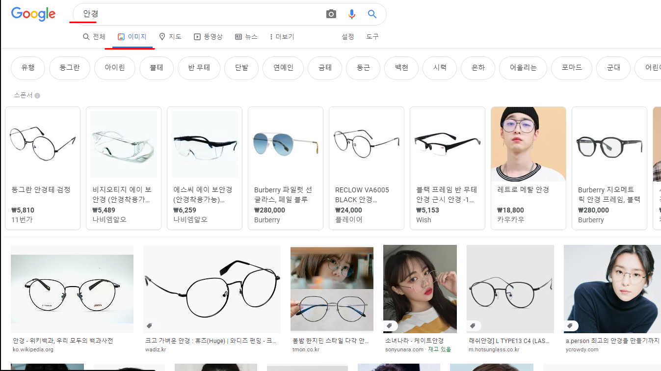The height and width of the screenshot is (371, 661).
Task: Click the Google logo
Action: tap(33, 14)
